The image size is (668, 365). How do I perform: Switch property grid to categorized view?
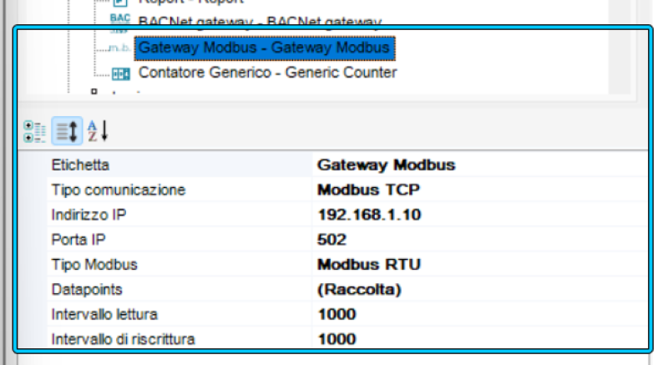click(34, 131)
